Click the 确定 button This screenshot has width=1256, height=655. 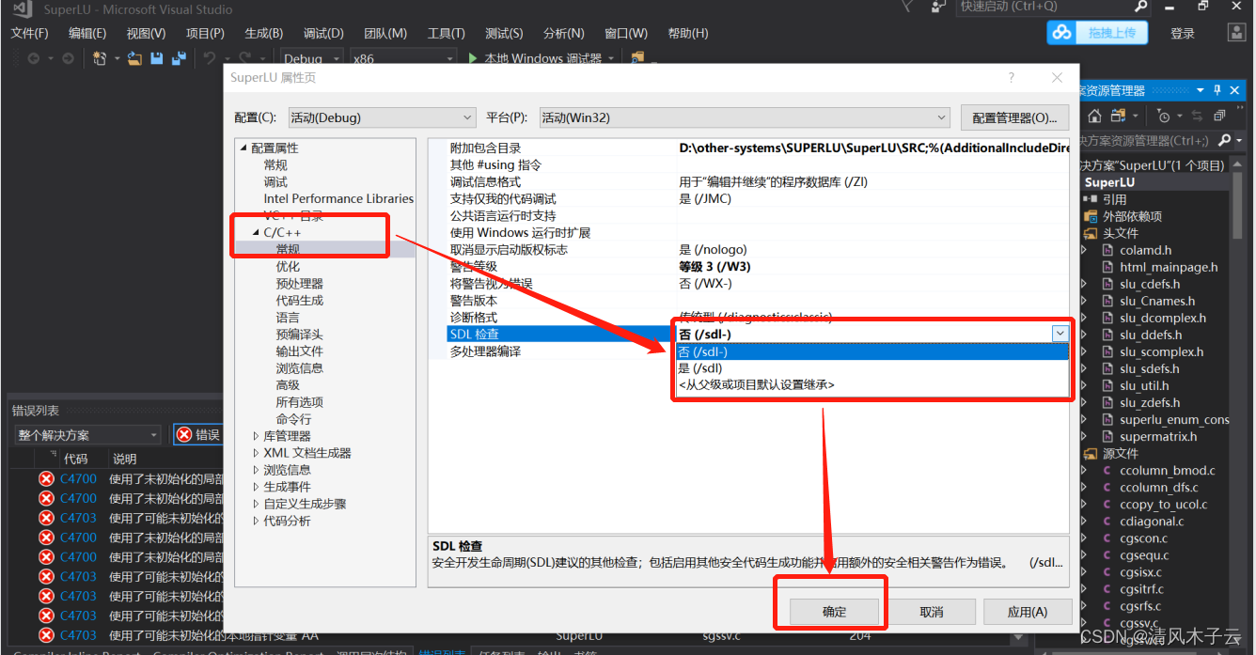835,612
